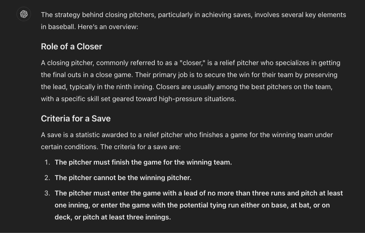Click the word "high-pressure" in the closer paragraph

[x=180, y=99]
